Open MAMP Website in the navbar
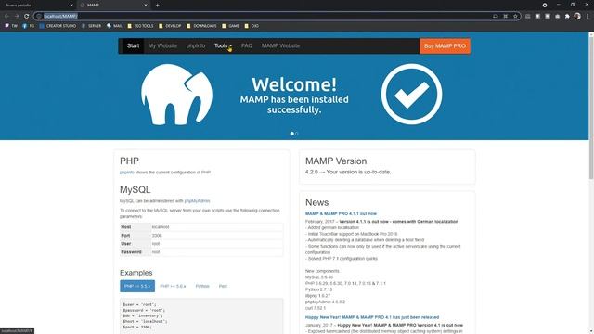The image size is (594, 334). point(280,45)
